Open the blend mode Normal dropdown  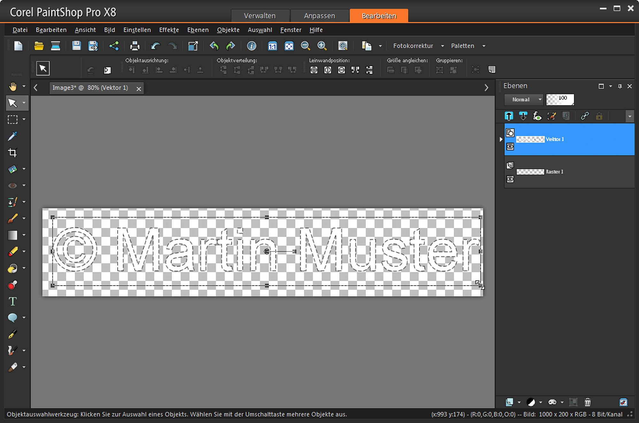pos(524,99)
